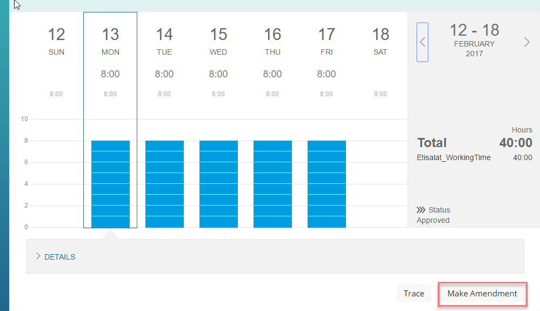Viewport: 540px width, 311px height.
Task: Click the 12 - 18 February date range
Action: point(475,40)
